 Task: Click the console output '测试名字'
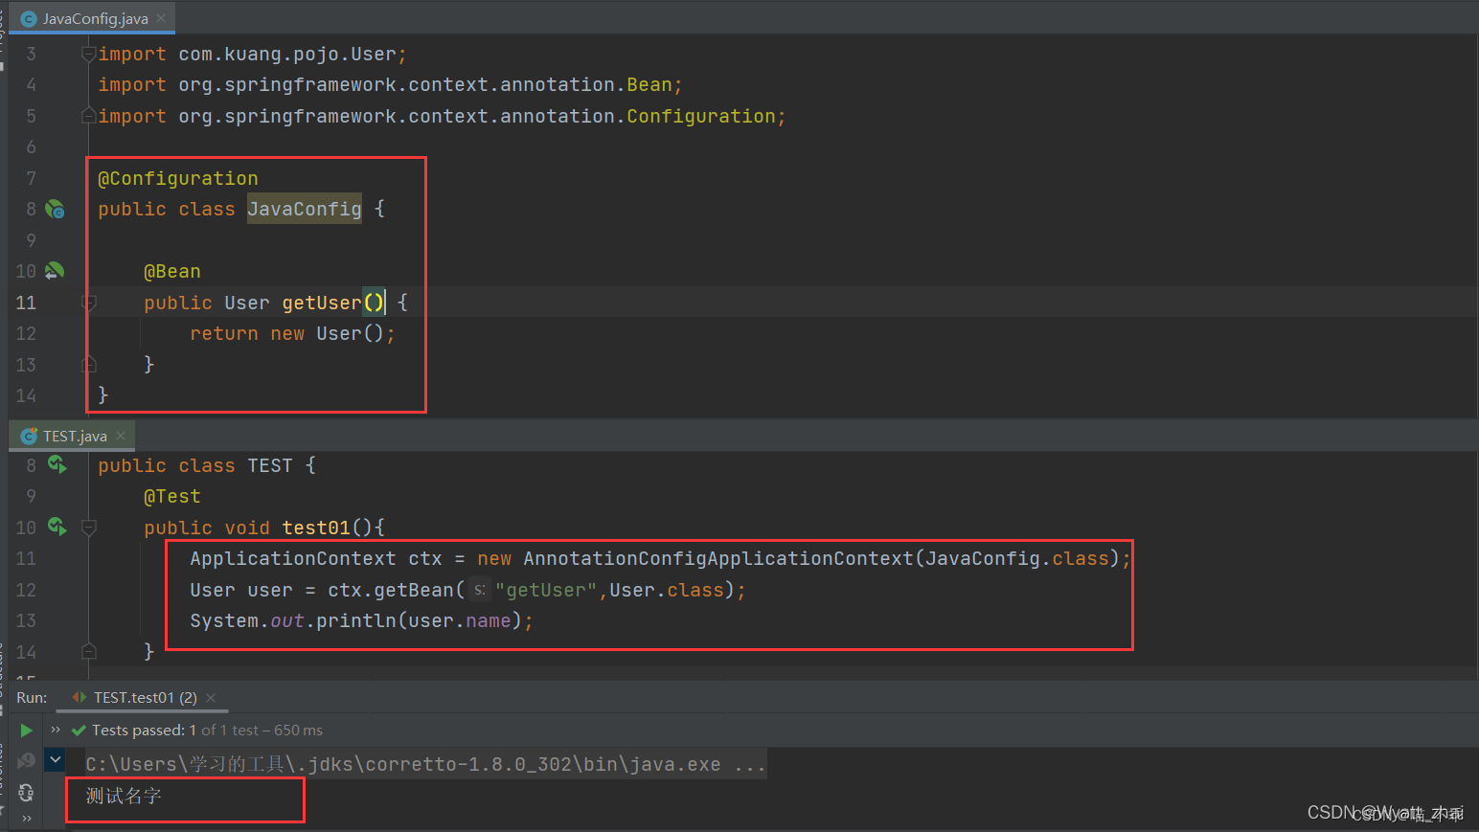[x=124, y=796]
